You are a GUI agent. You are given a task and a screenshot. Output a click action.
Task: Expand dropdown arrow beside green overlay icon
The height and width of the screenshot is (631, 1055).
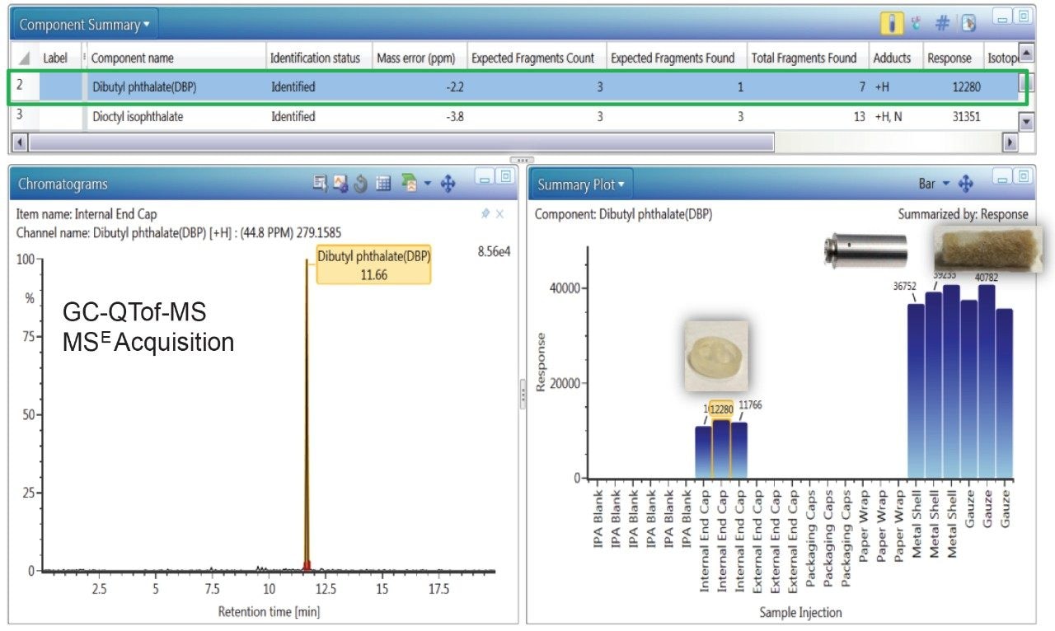pyautogui.click(x=428, y=185)
